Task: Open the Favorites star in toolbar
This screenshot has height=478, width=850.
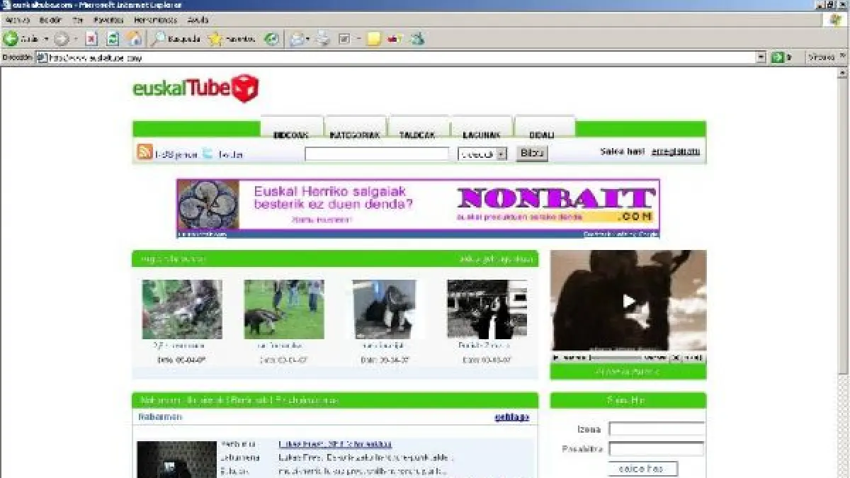Action: (215, 39)
